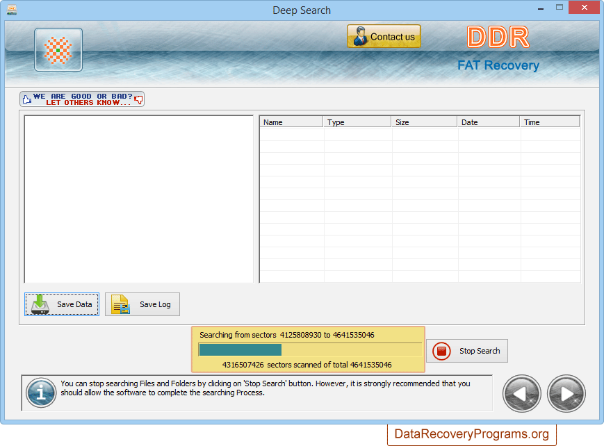
Task: Stop the search with Stop Search
Action: 467,351
